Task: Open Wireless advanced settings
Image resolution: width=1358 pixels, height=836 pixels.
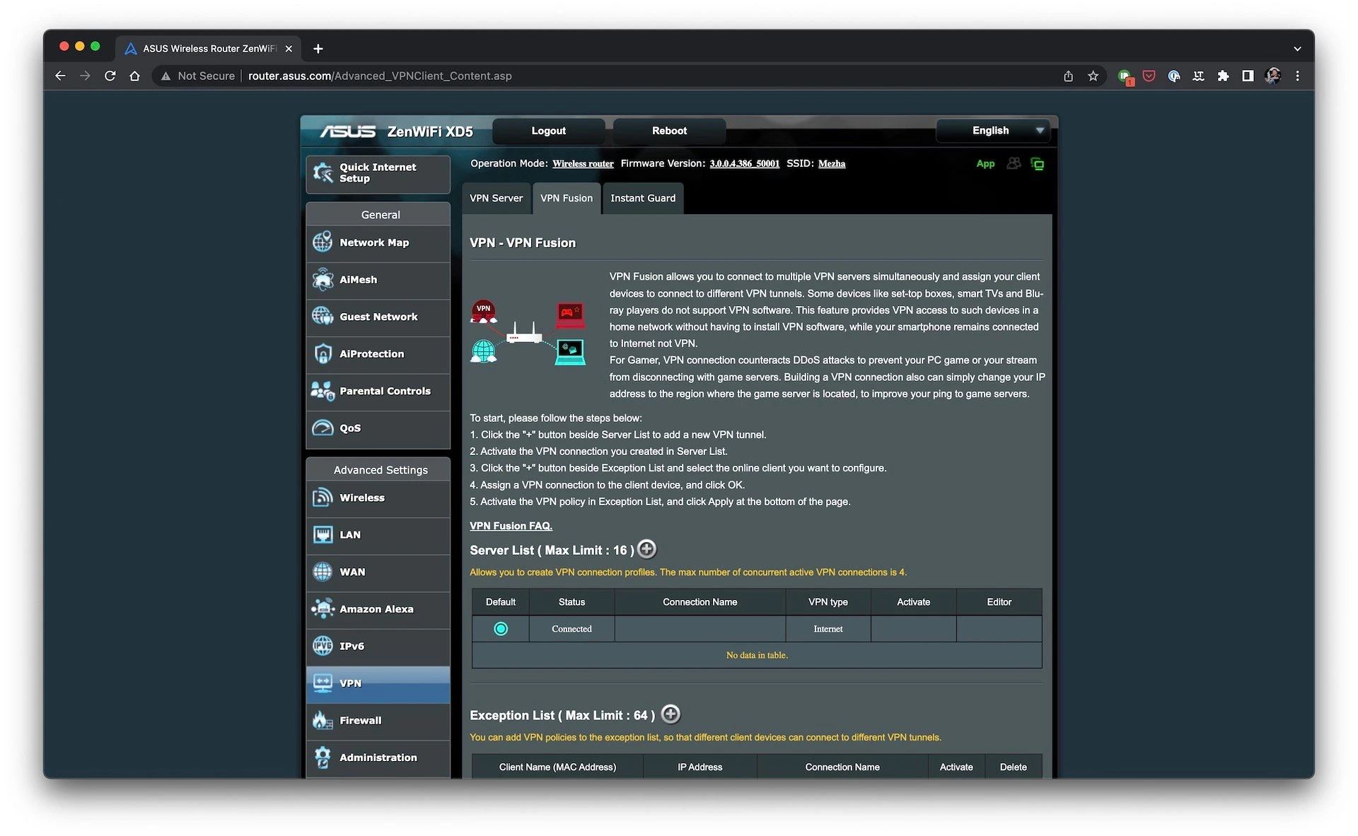Action: coord(378,498)
